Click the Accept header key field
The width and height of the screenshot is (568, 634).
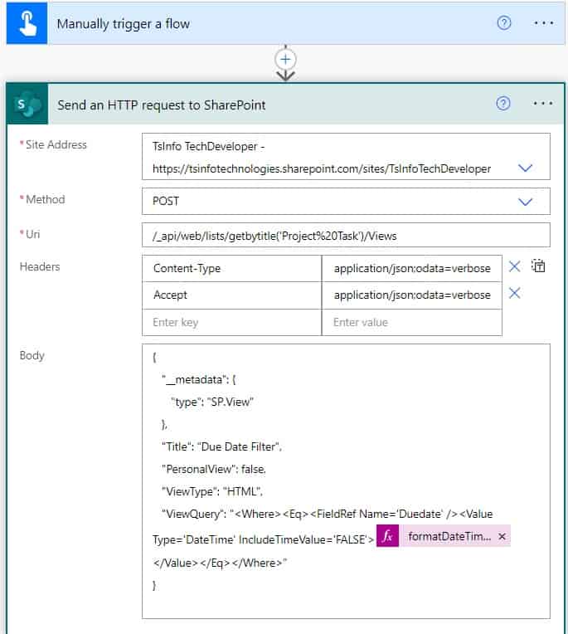click(232, 295)
